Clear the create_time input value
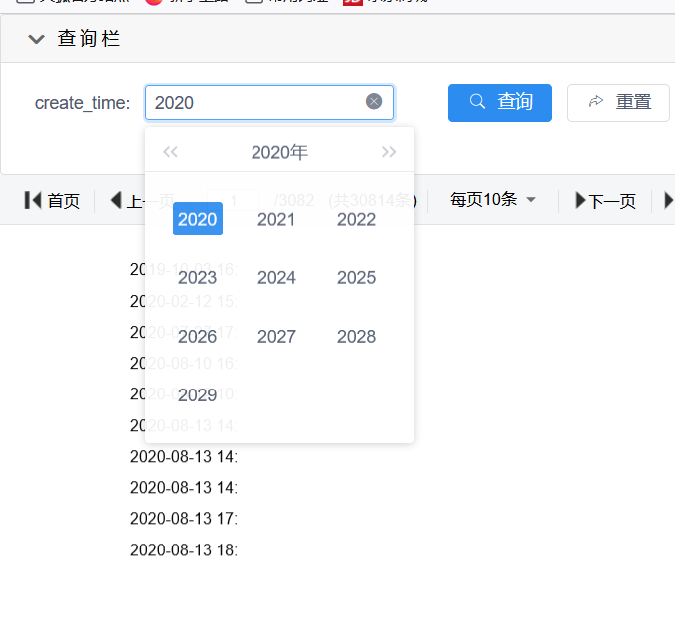 [x=373, y=102]
